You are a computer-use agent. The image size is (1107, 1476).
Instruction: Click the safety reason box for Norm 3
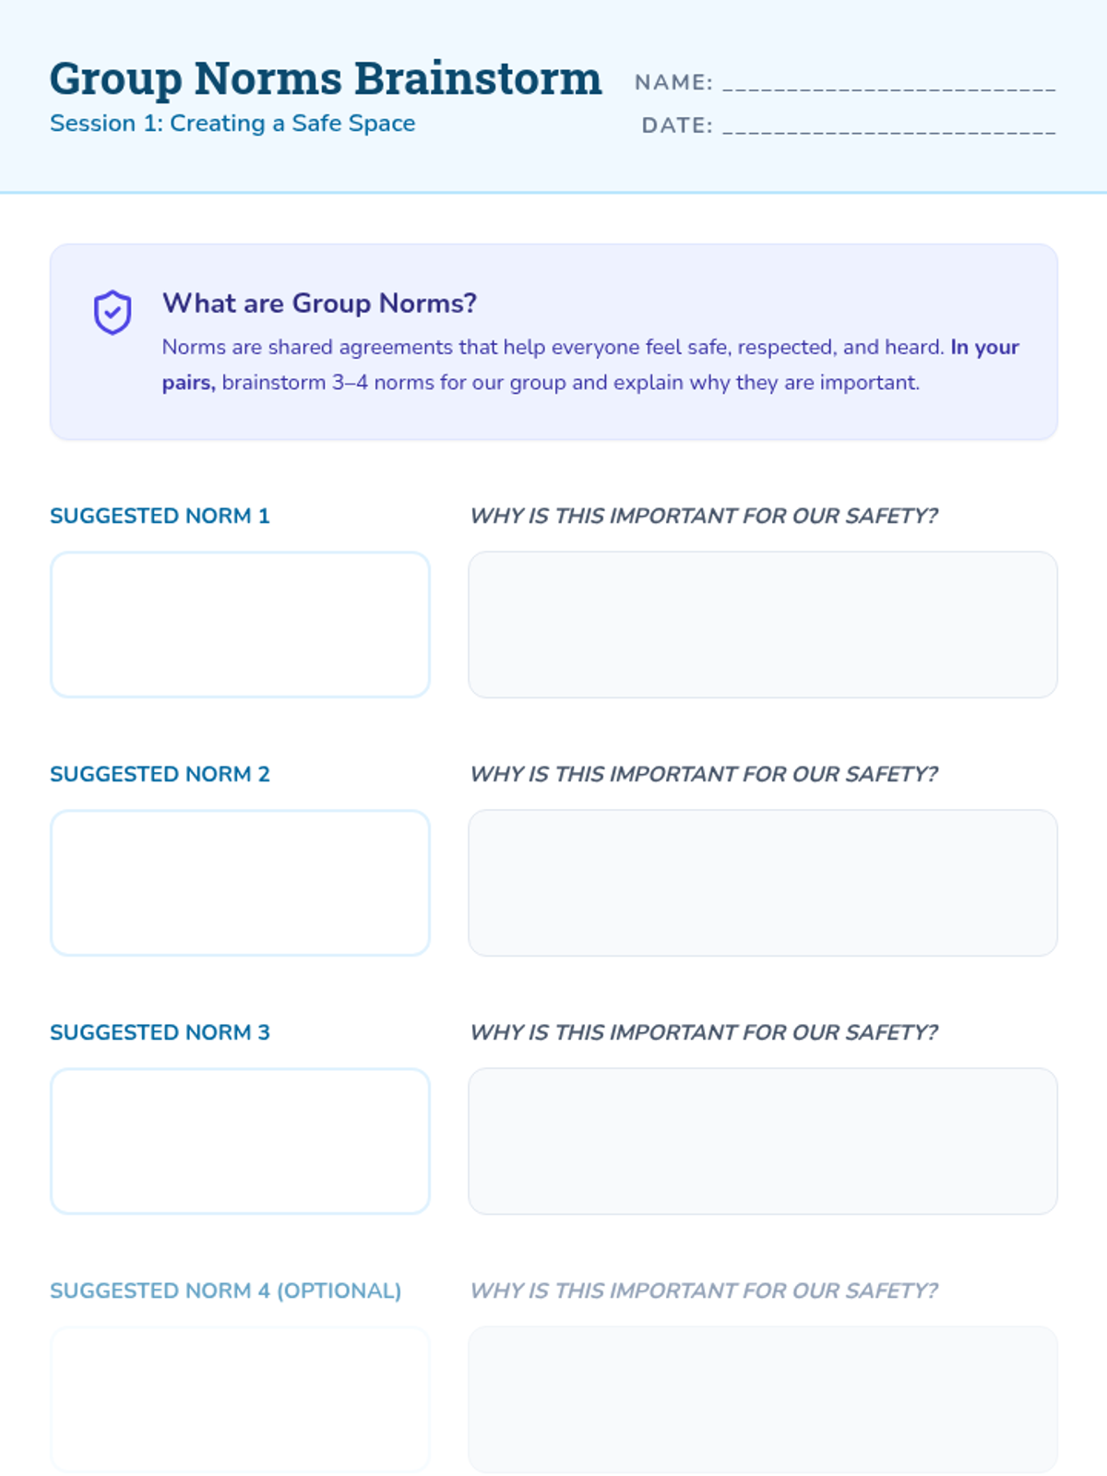763,1141
